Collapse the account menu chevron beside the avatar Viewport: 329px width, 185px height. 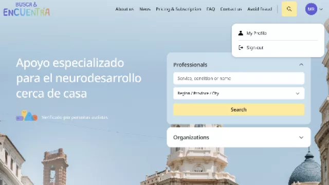click(x=321, y=9)
